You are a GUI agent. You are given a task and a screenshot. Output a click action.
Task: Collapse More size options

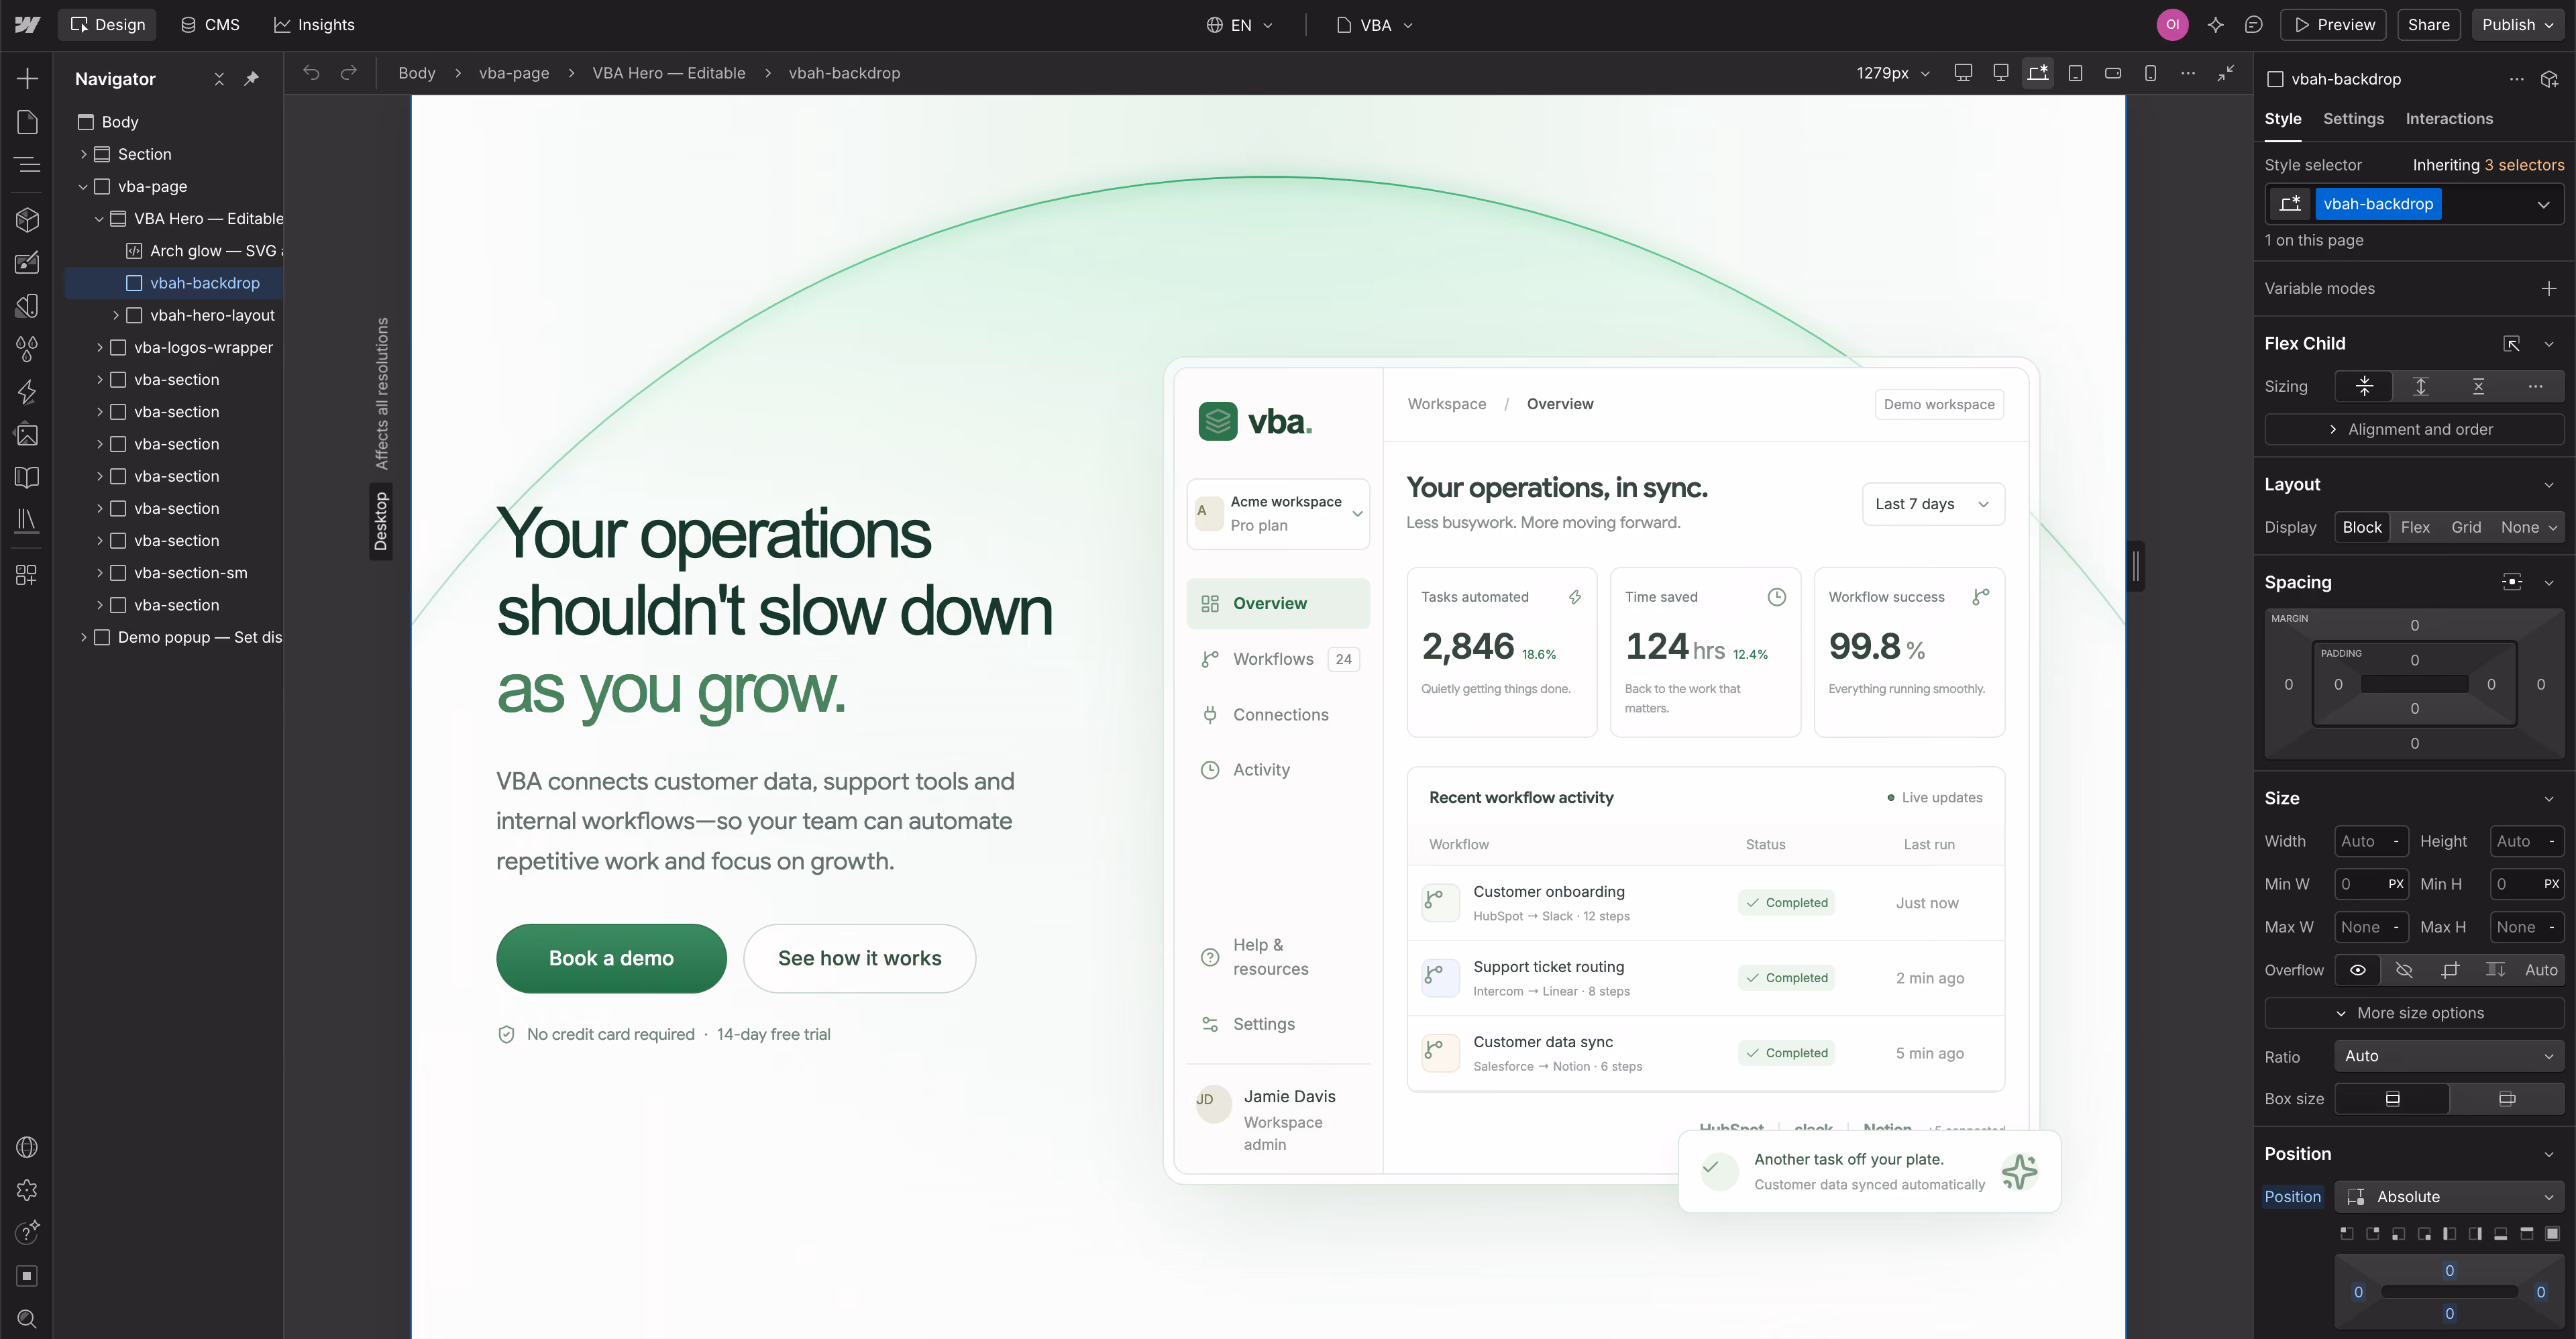2414,1013
